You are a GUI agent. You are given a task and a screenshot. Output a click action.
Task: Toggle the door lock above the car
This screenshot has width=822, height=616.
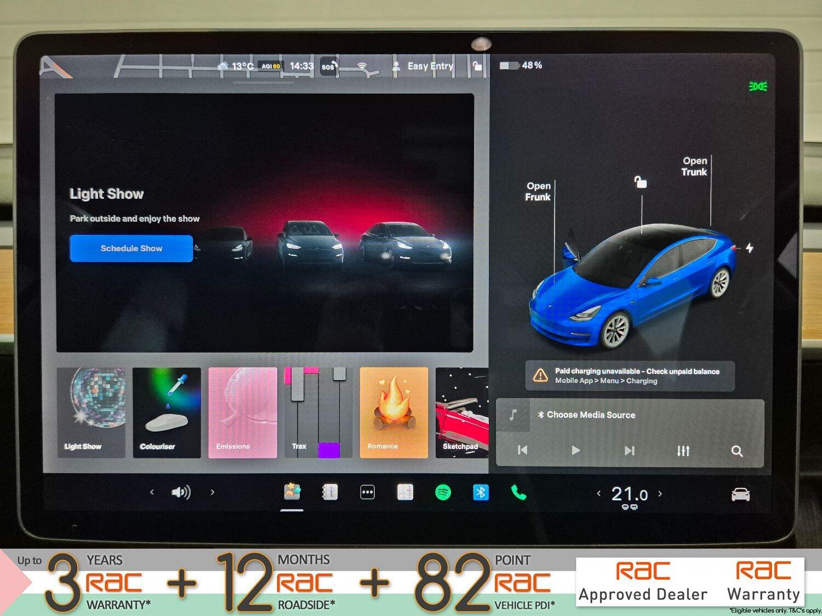point(640,182)
